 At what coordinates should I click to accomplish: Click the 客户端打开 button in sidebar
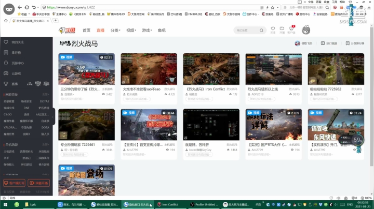[x=15, y=183]
